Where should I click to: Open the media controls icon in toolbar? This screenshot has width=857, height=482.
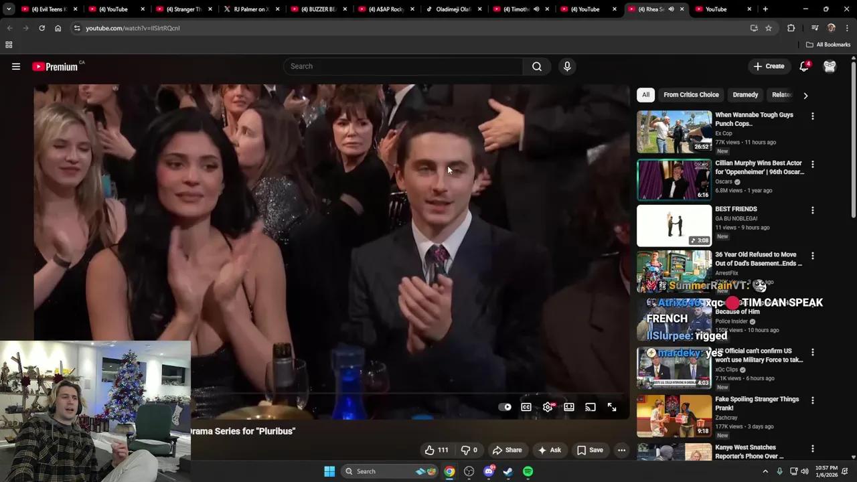click(815, 28)
